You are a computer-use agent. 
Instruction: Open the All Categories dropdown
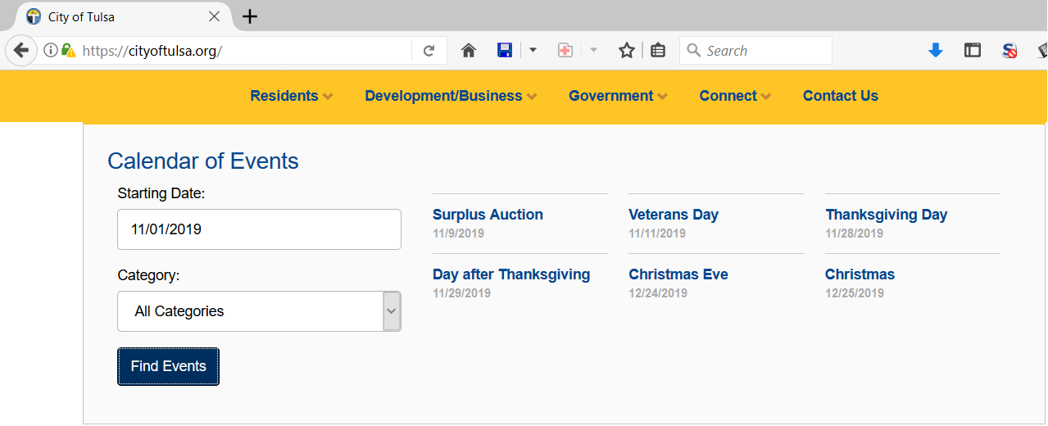(x=259, y=311)
